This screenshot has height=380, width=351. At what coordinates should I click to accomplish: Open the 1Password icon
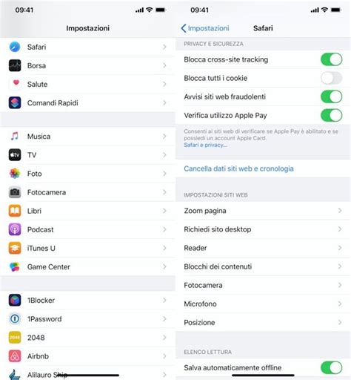click(x=15, y=319)
